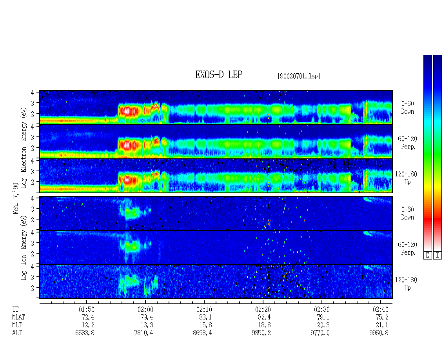
Task: Click the ion color scale bar above I
Action: pos(438,153)
